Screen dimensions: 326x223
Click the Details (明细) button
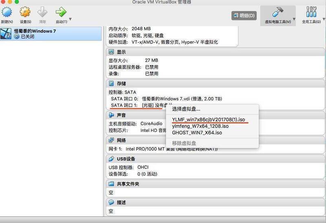(244, 16)
